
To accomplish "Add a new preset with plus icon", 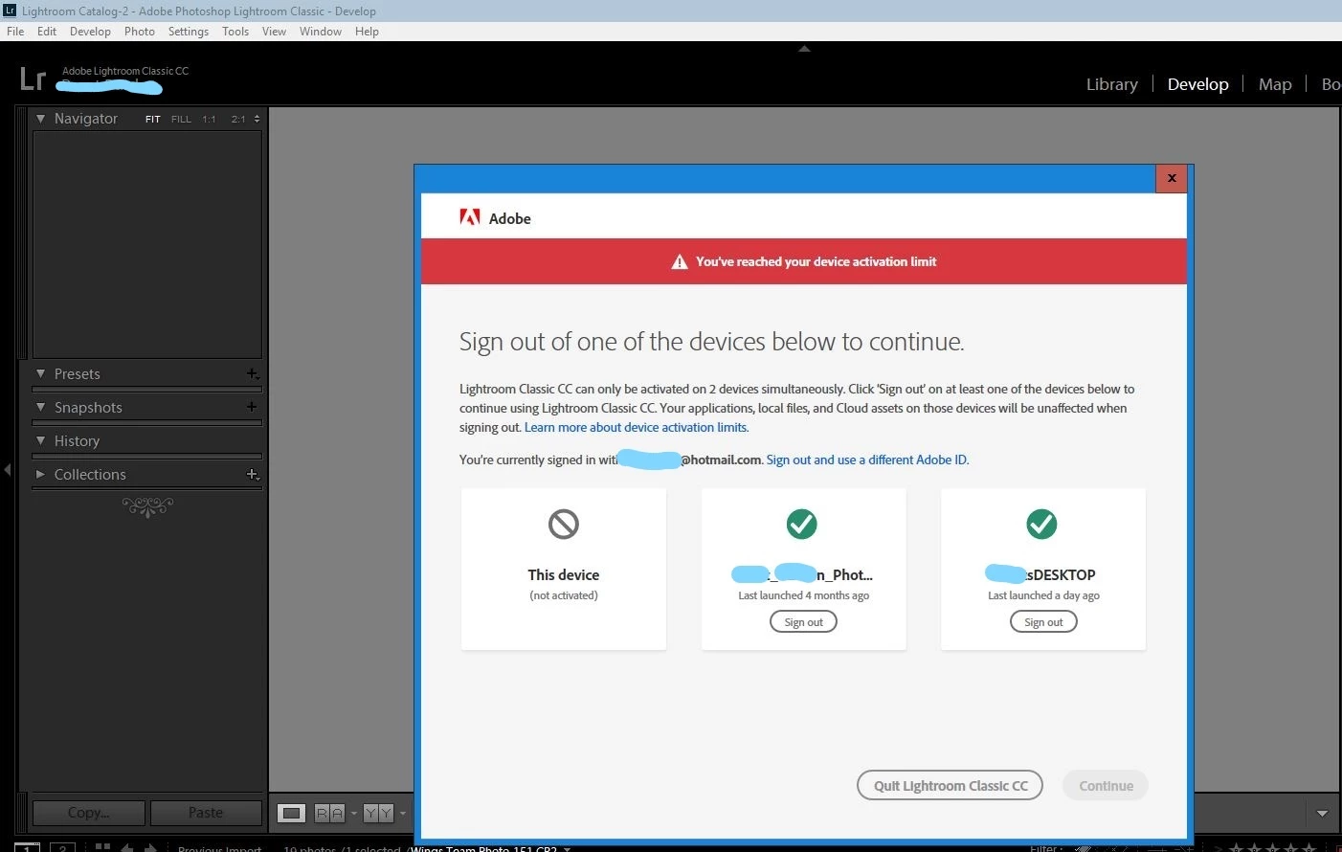I will click(252, 373).
